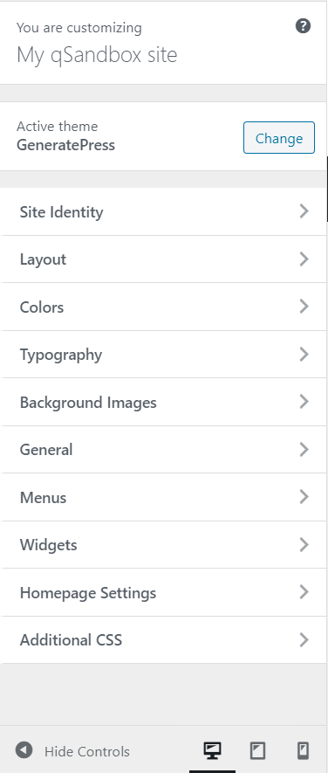Click the Hide Controls arrow icon
The image size is (328, 773).
(x=24, y=750)
